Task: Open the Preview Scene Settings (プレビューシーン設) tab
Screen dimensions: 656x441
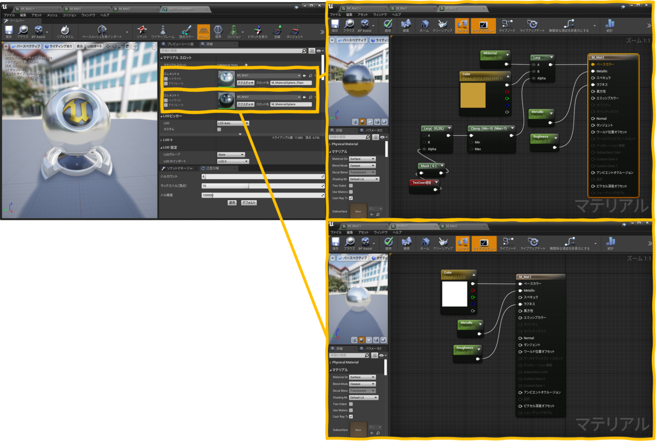Action: 179,44
